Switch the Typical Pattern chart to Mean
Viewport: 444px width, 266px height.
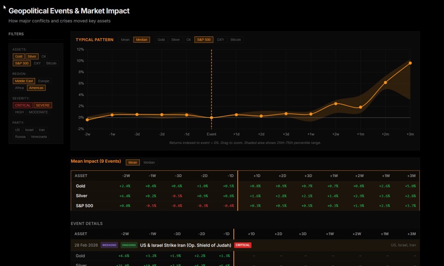125,40
